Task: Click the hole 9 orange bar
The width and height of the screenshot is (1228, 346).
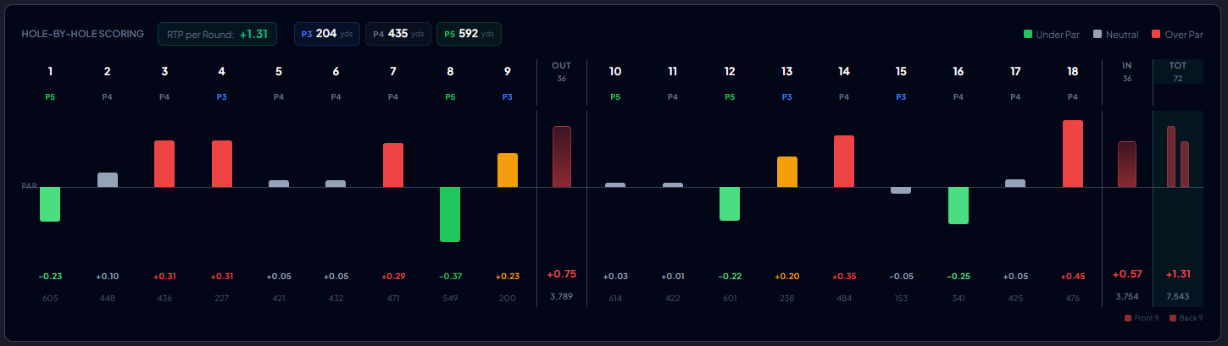Action: 508,170
